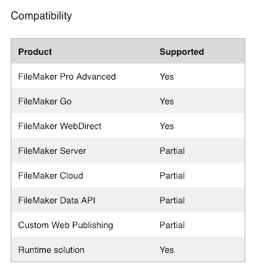Click the FileMaker Server product name

[52, 151]
